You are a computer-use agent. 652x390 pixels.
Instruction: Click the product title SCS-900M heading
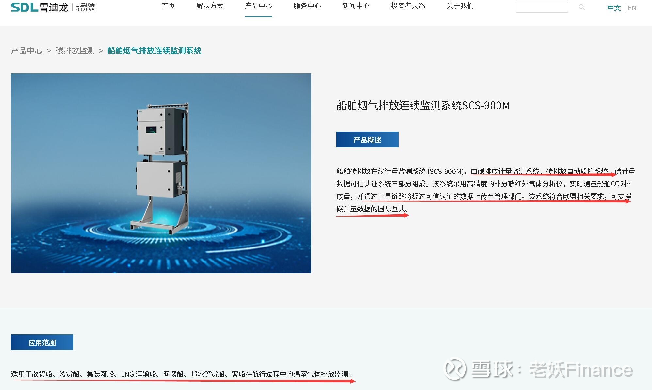click(423, 105)
